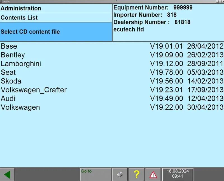Click the ecutech ltd text

129,30
